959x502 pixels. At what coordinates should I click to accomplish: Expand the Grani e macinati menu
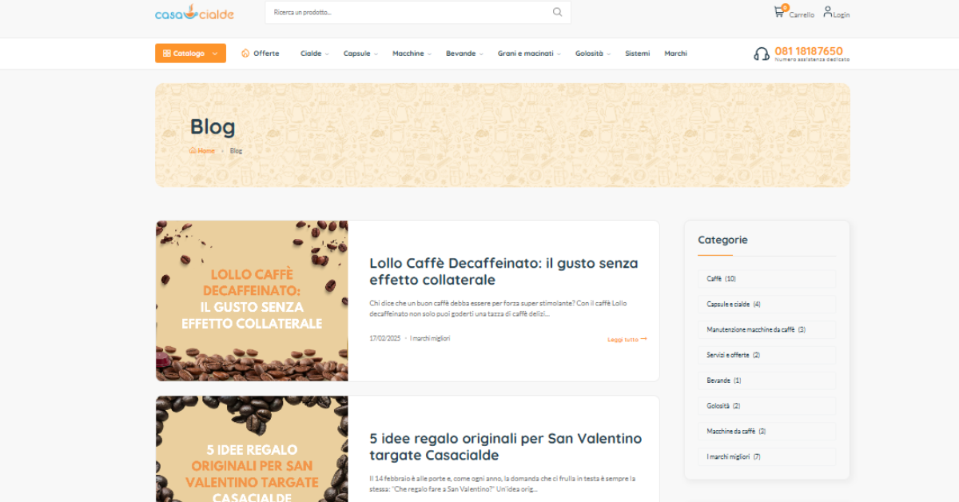pos(529,54)
